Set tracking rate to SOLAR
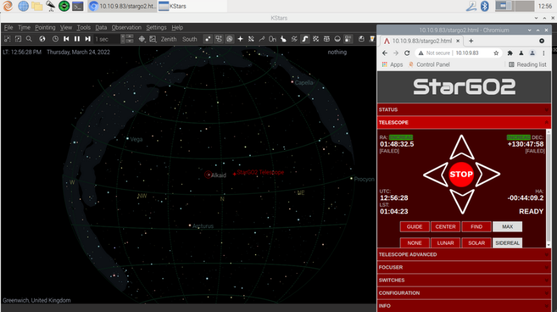The width and height of the screenshot is (557, 312). tap(476, 243)
